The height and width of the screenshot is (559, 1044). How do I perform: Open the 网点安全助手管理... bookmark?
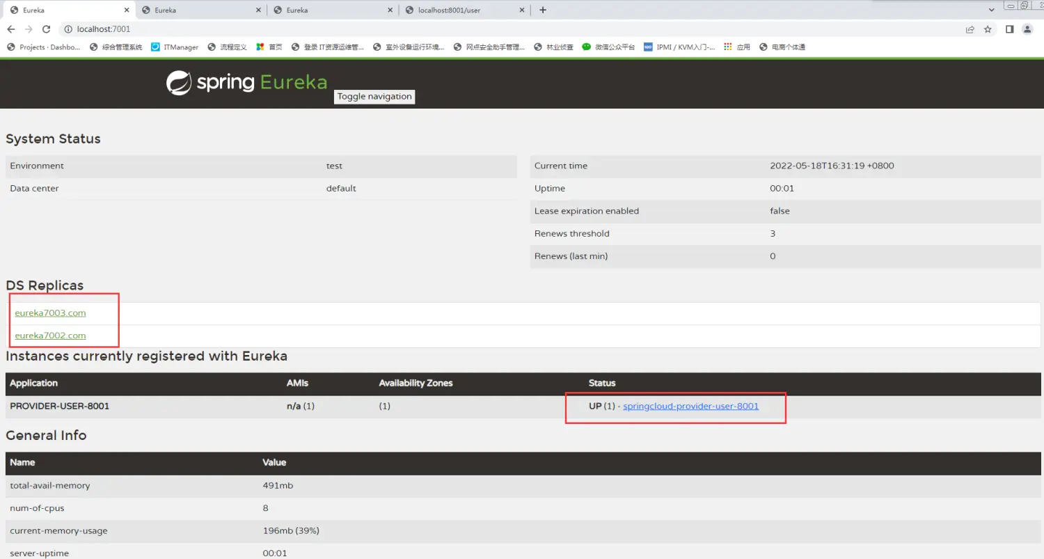point(489,47)
